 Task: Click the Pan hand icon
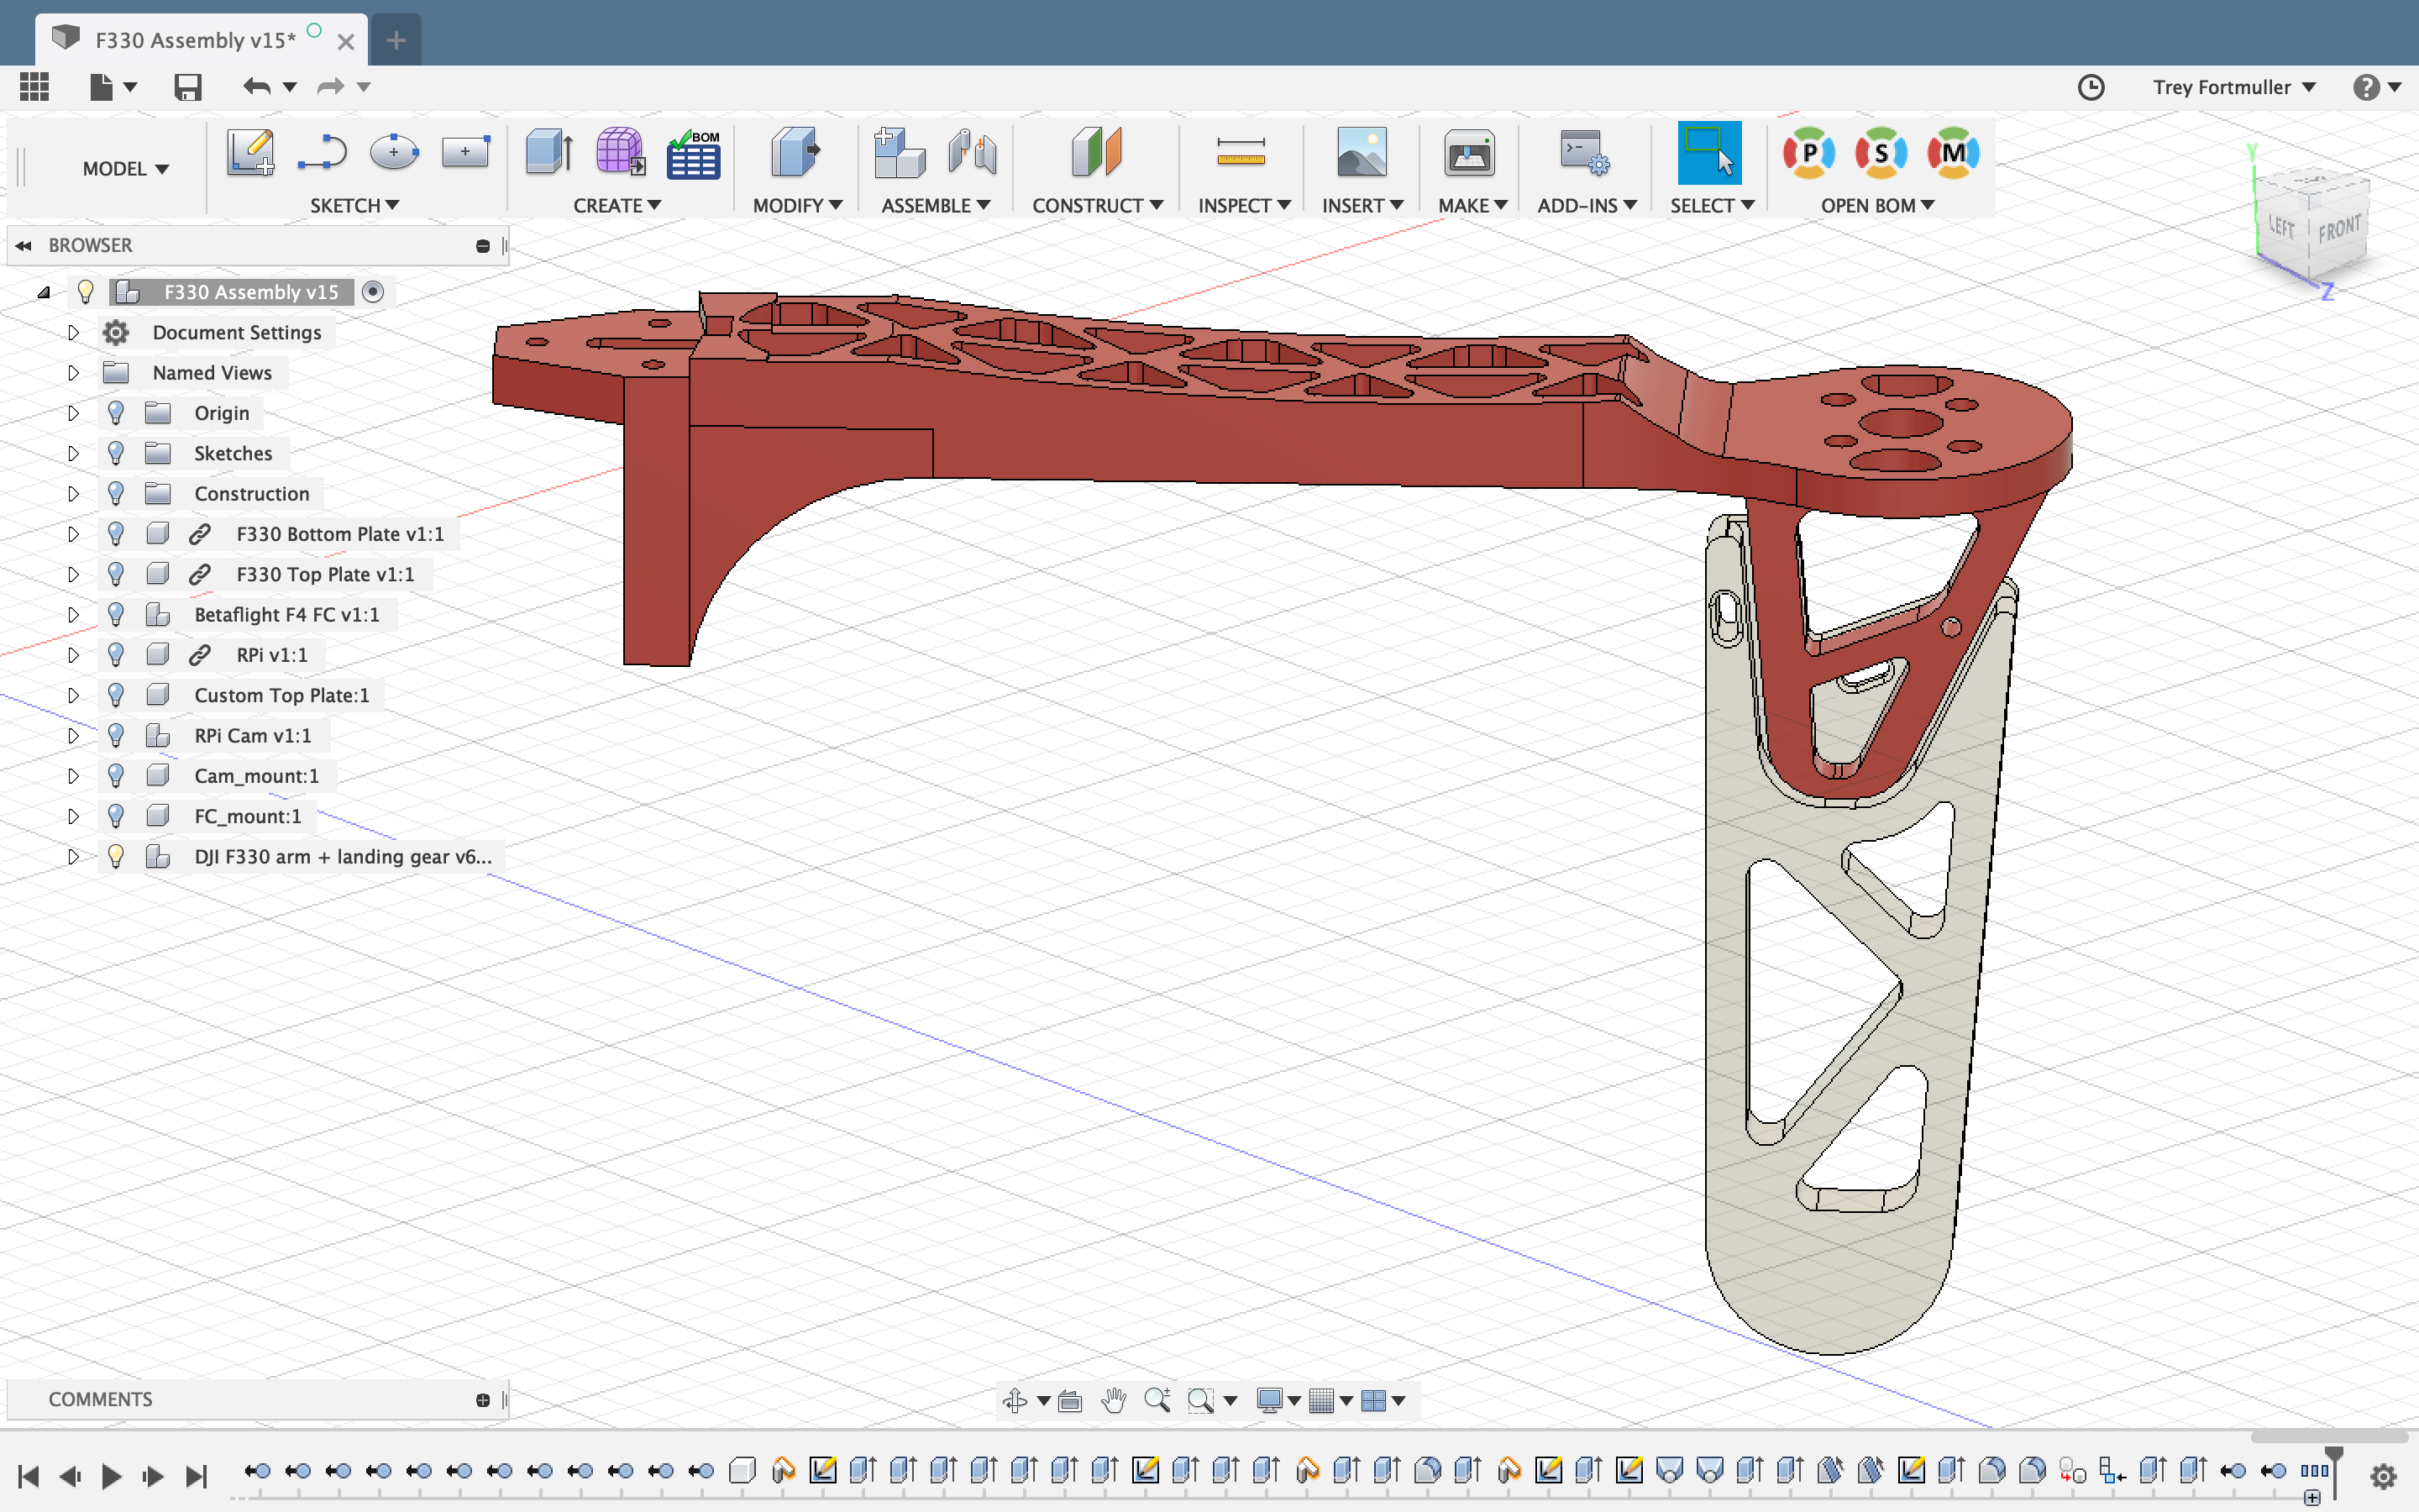1114,1400
